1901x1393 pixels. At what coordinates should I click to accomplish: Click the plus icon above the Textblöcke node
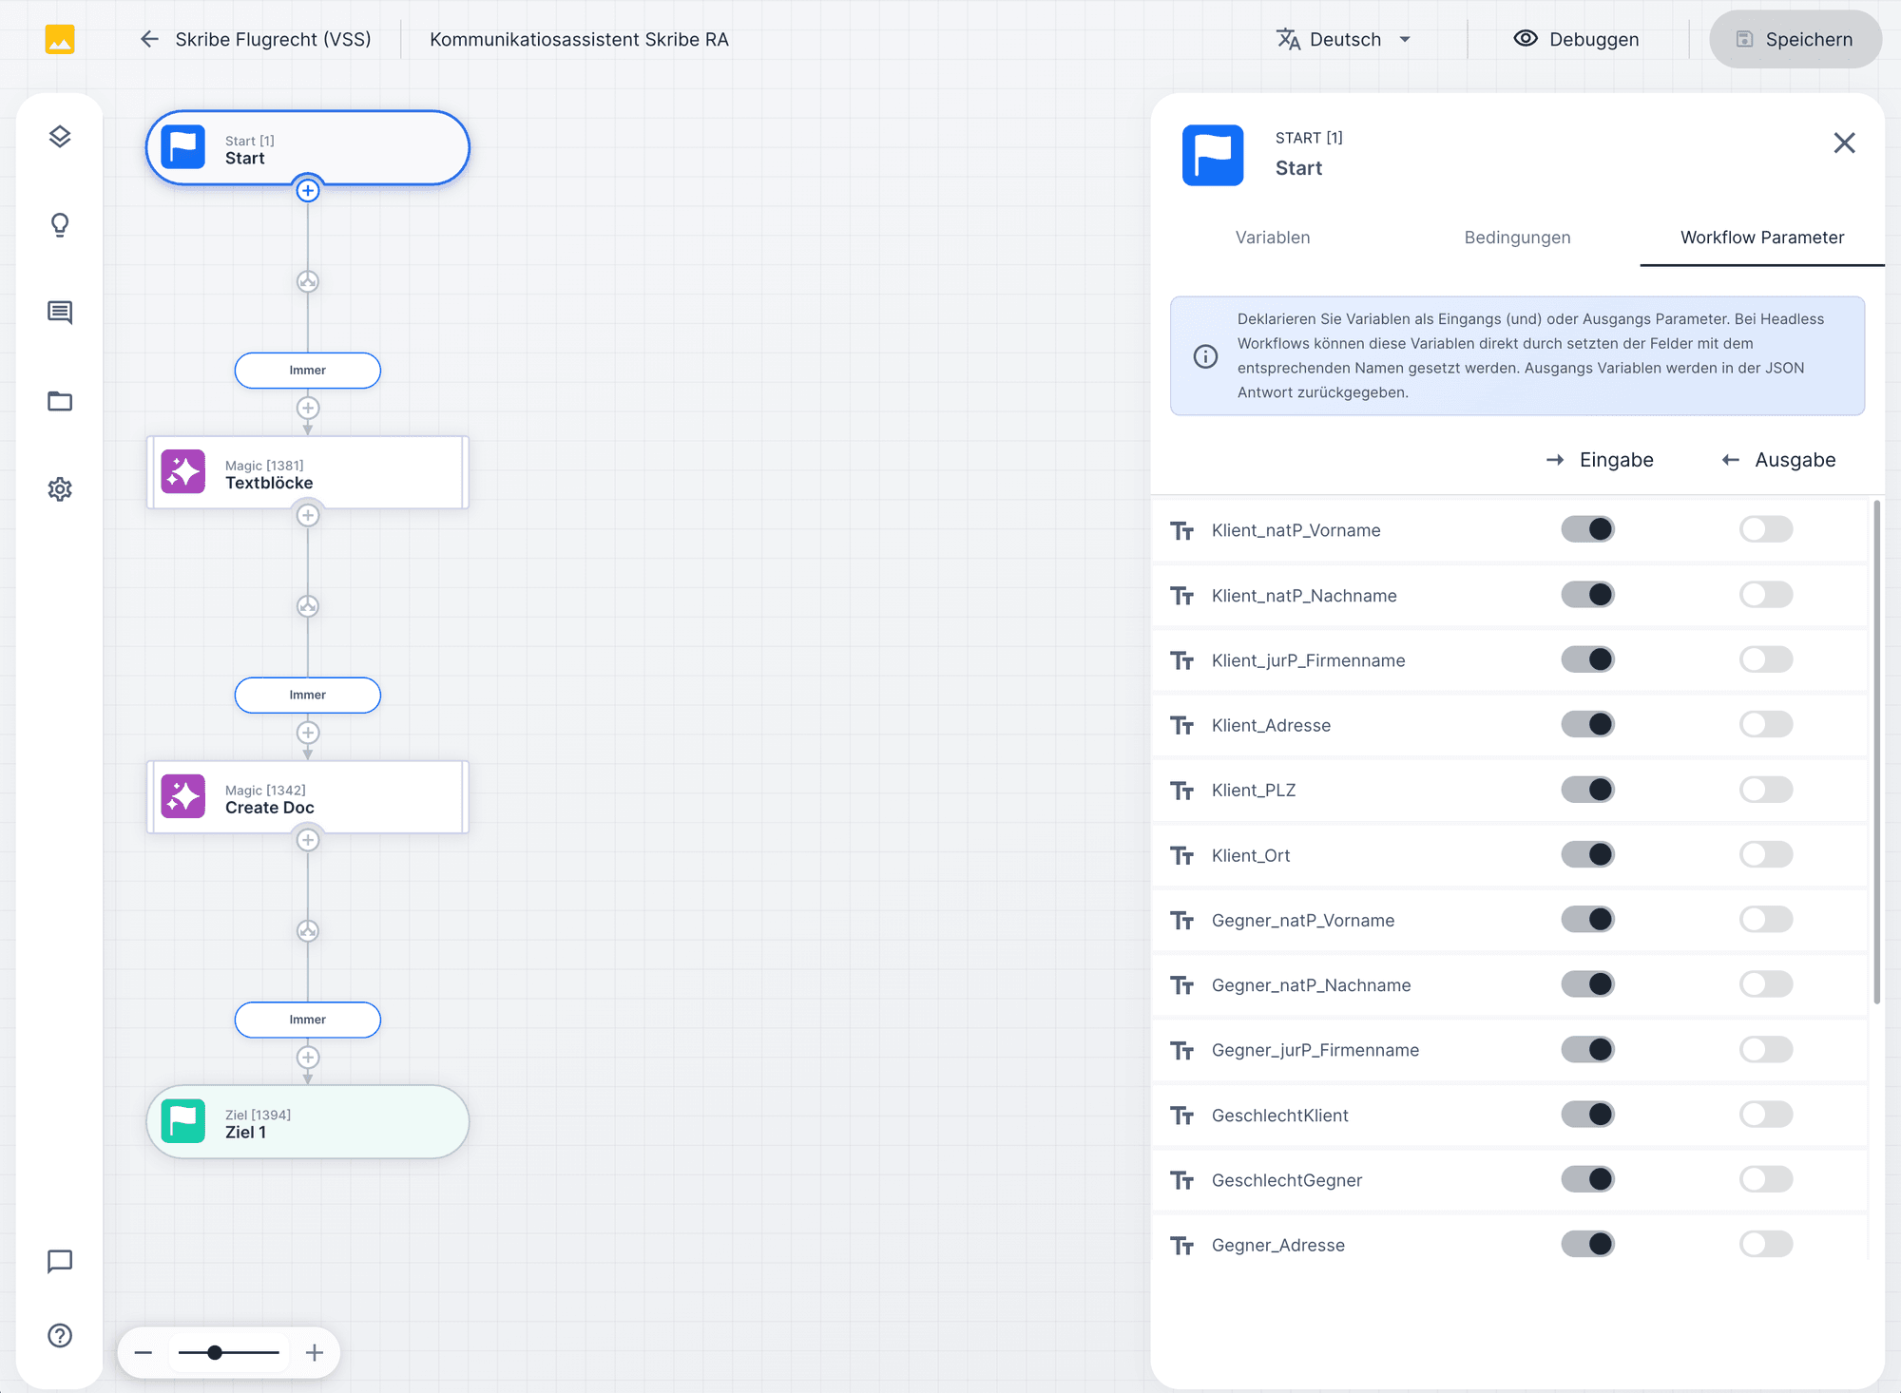[308, 408]
